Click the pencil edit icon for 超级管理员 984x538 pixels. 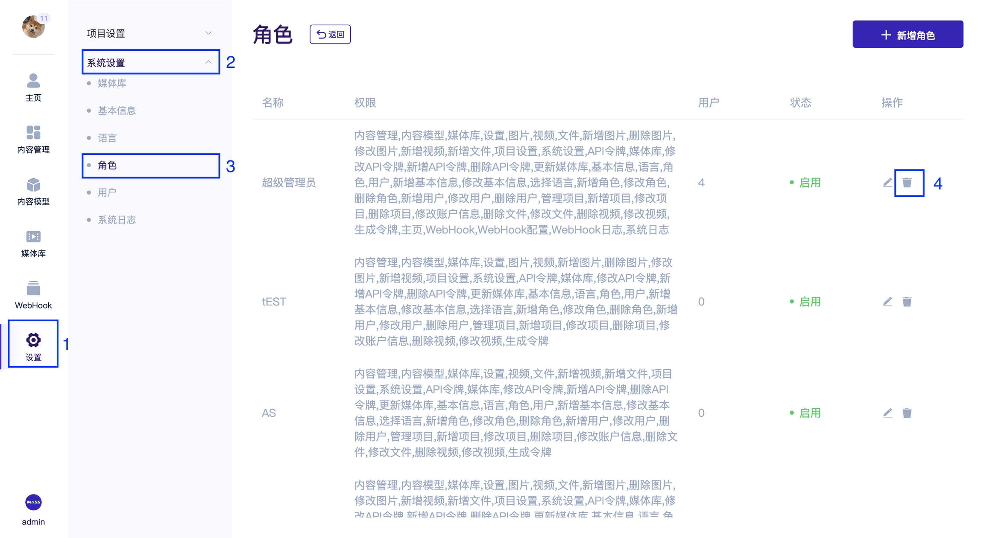pyautogui.click(x=887, y=183)
